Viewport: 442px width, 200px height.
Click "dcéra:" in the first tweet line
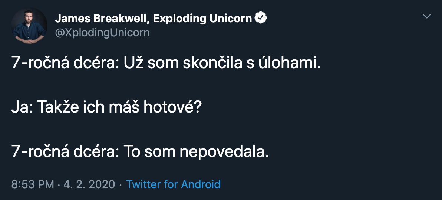[94, 64]
